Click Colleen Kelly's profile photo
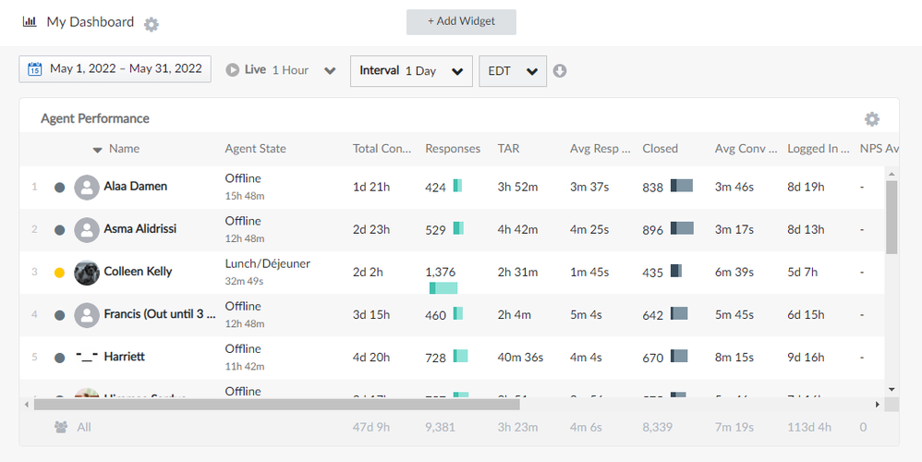922x462 pixels. pyautogui.click(x=87, y=272)
